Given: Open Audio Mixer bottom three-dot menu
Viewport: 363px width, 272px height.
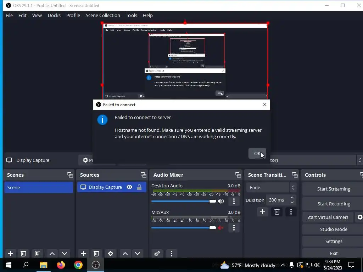Looking at the screenshot, I should (172, 254).
